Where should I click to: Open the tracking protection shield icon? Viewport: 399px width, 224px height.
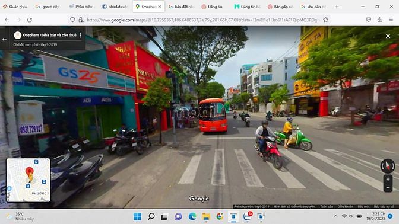pyautogui.click(x=72, y=20)
